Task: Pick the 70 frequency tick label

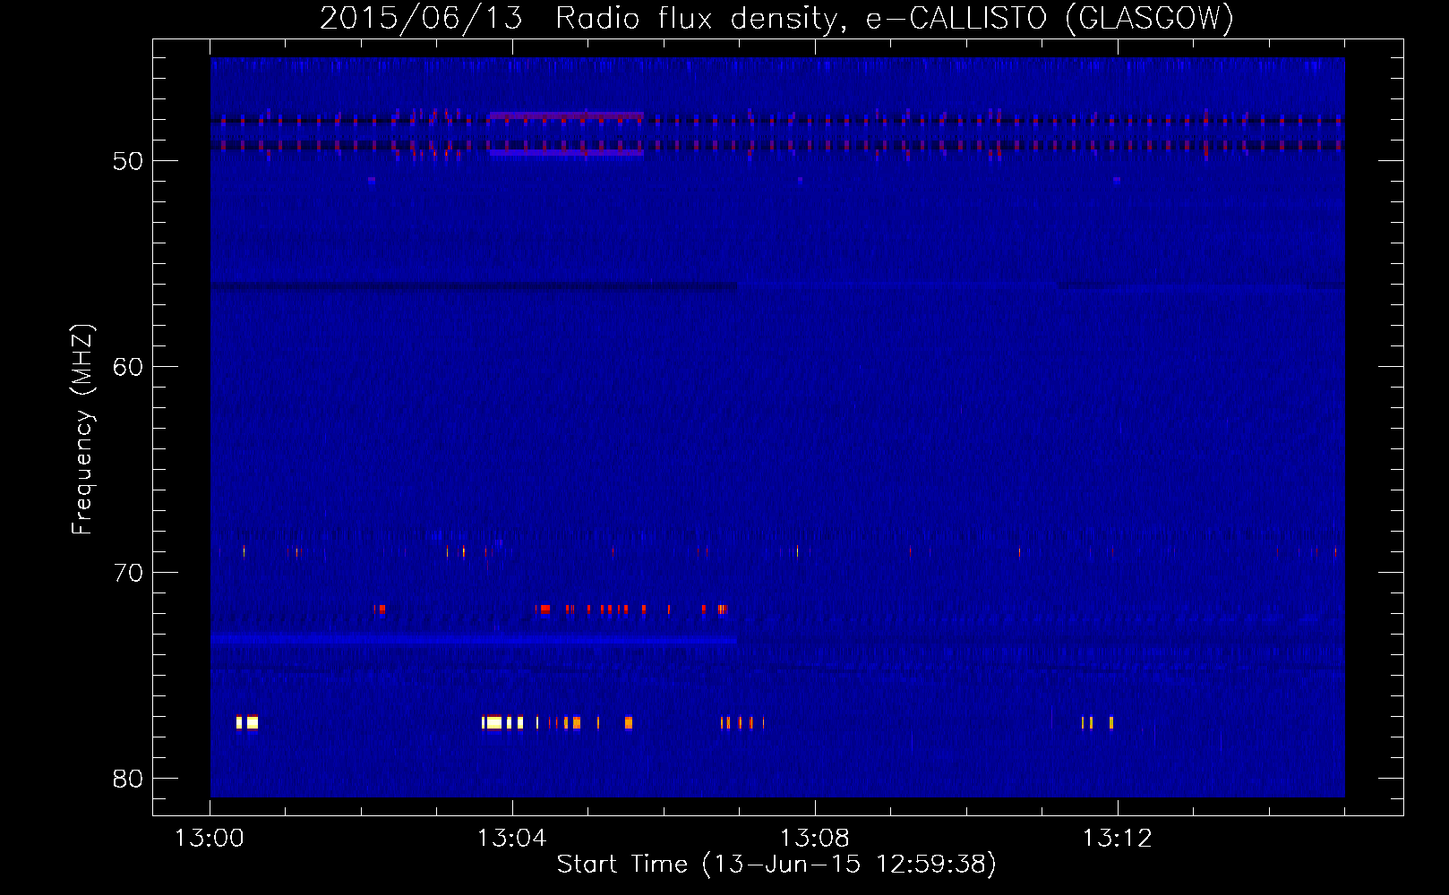Action: (x=129, y=573)
